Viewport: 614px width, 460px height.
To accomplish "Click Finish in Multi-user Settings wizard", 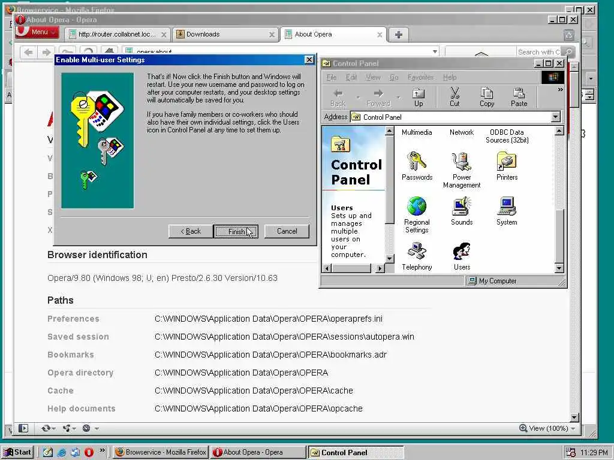I will [236, 231].
